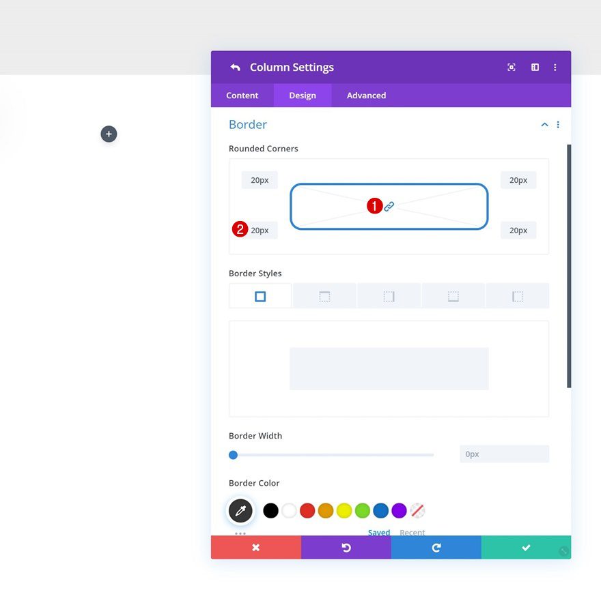Select the eyedropper color picker tool
601x590 pixels.
click(x=240, y=510)
